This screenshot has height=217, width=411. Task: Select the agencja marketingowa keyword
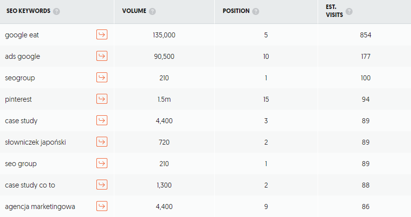click(x=40, y=207)
